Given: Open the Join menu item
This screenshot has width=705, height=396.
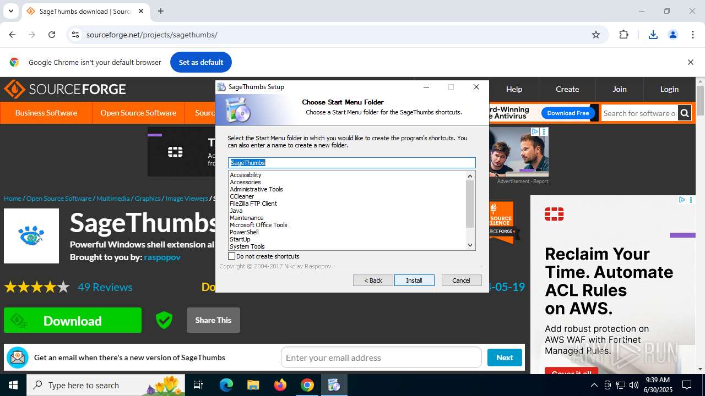Looking at the screenshot, I should (x=620, y=89).
